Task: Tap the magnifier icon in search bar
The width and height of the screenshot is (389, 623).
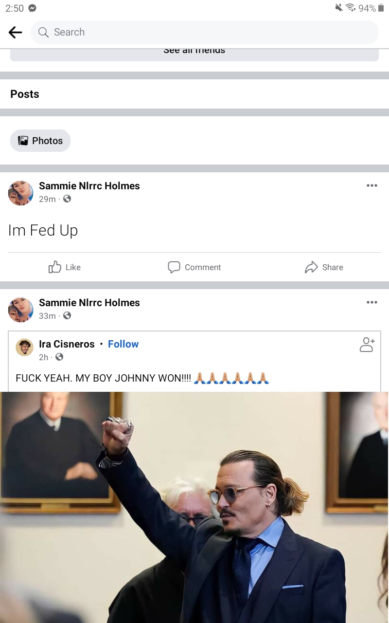Action: pyautogui.click(x=43, y=32)
